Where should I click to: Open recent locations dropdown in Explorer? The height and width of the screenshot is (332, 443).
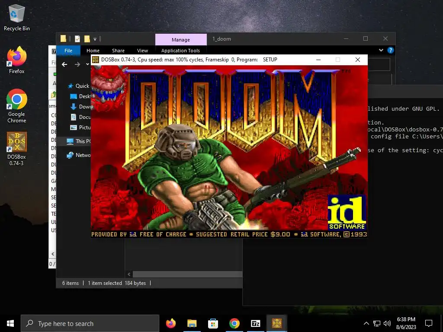87,64
